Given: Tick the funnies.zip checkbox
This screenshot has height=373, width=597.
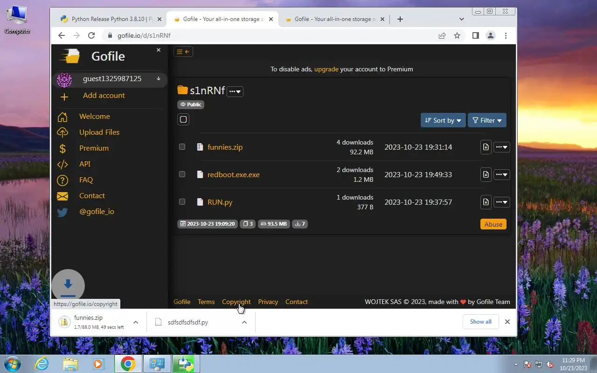Looking at the screenshot, I should [182, 147].
